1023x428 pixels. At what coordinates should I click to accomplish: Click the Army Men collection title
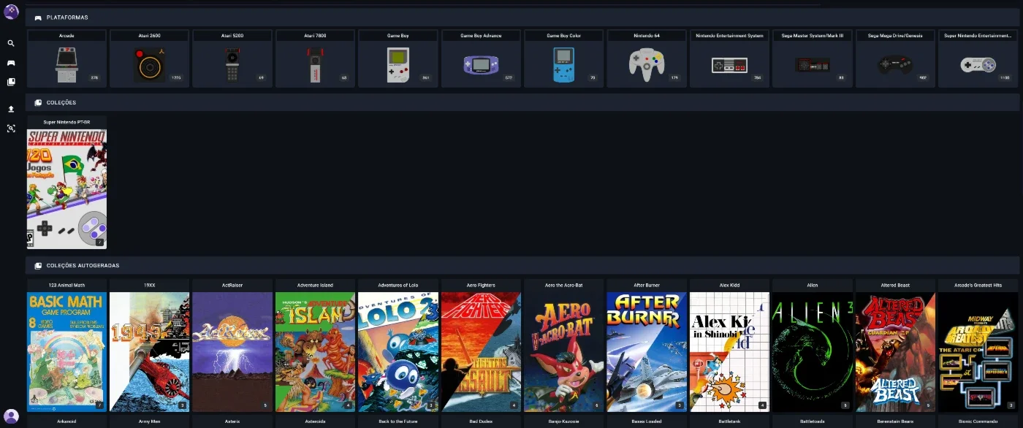[150, 421]
